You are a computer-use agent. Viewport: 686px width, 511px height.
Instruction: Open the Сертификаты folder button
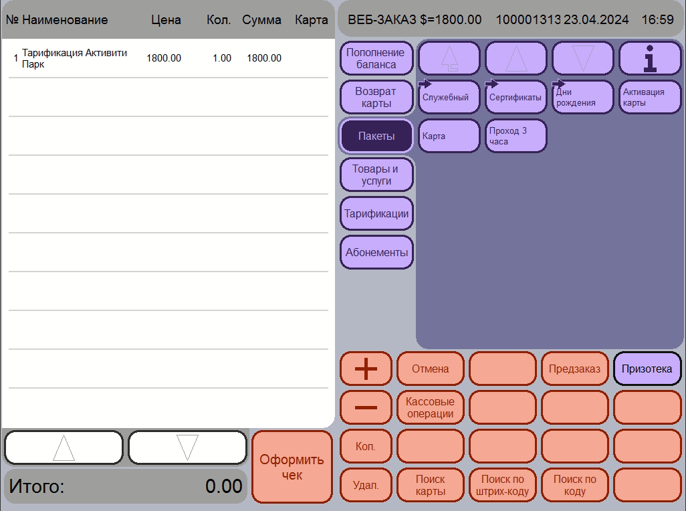coord(516,97)
